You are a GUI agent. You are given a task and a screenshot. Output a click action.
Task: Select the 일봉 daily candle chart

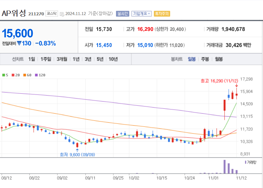pyautogui.click(x=192, y=59)
